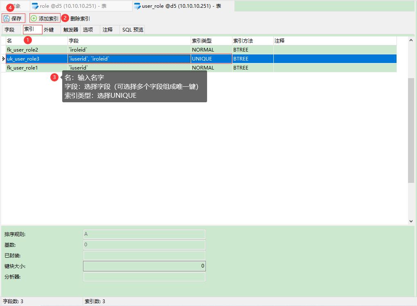Open the role @d5 table tab

tap(81, 6)
